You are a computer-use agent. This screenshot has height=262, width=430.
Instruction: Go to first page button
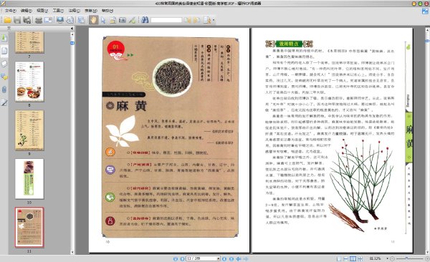[176, 258]
